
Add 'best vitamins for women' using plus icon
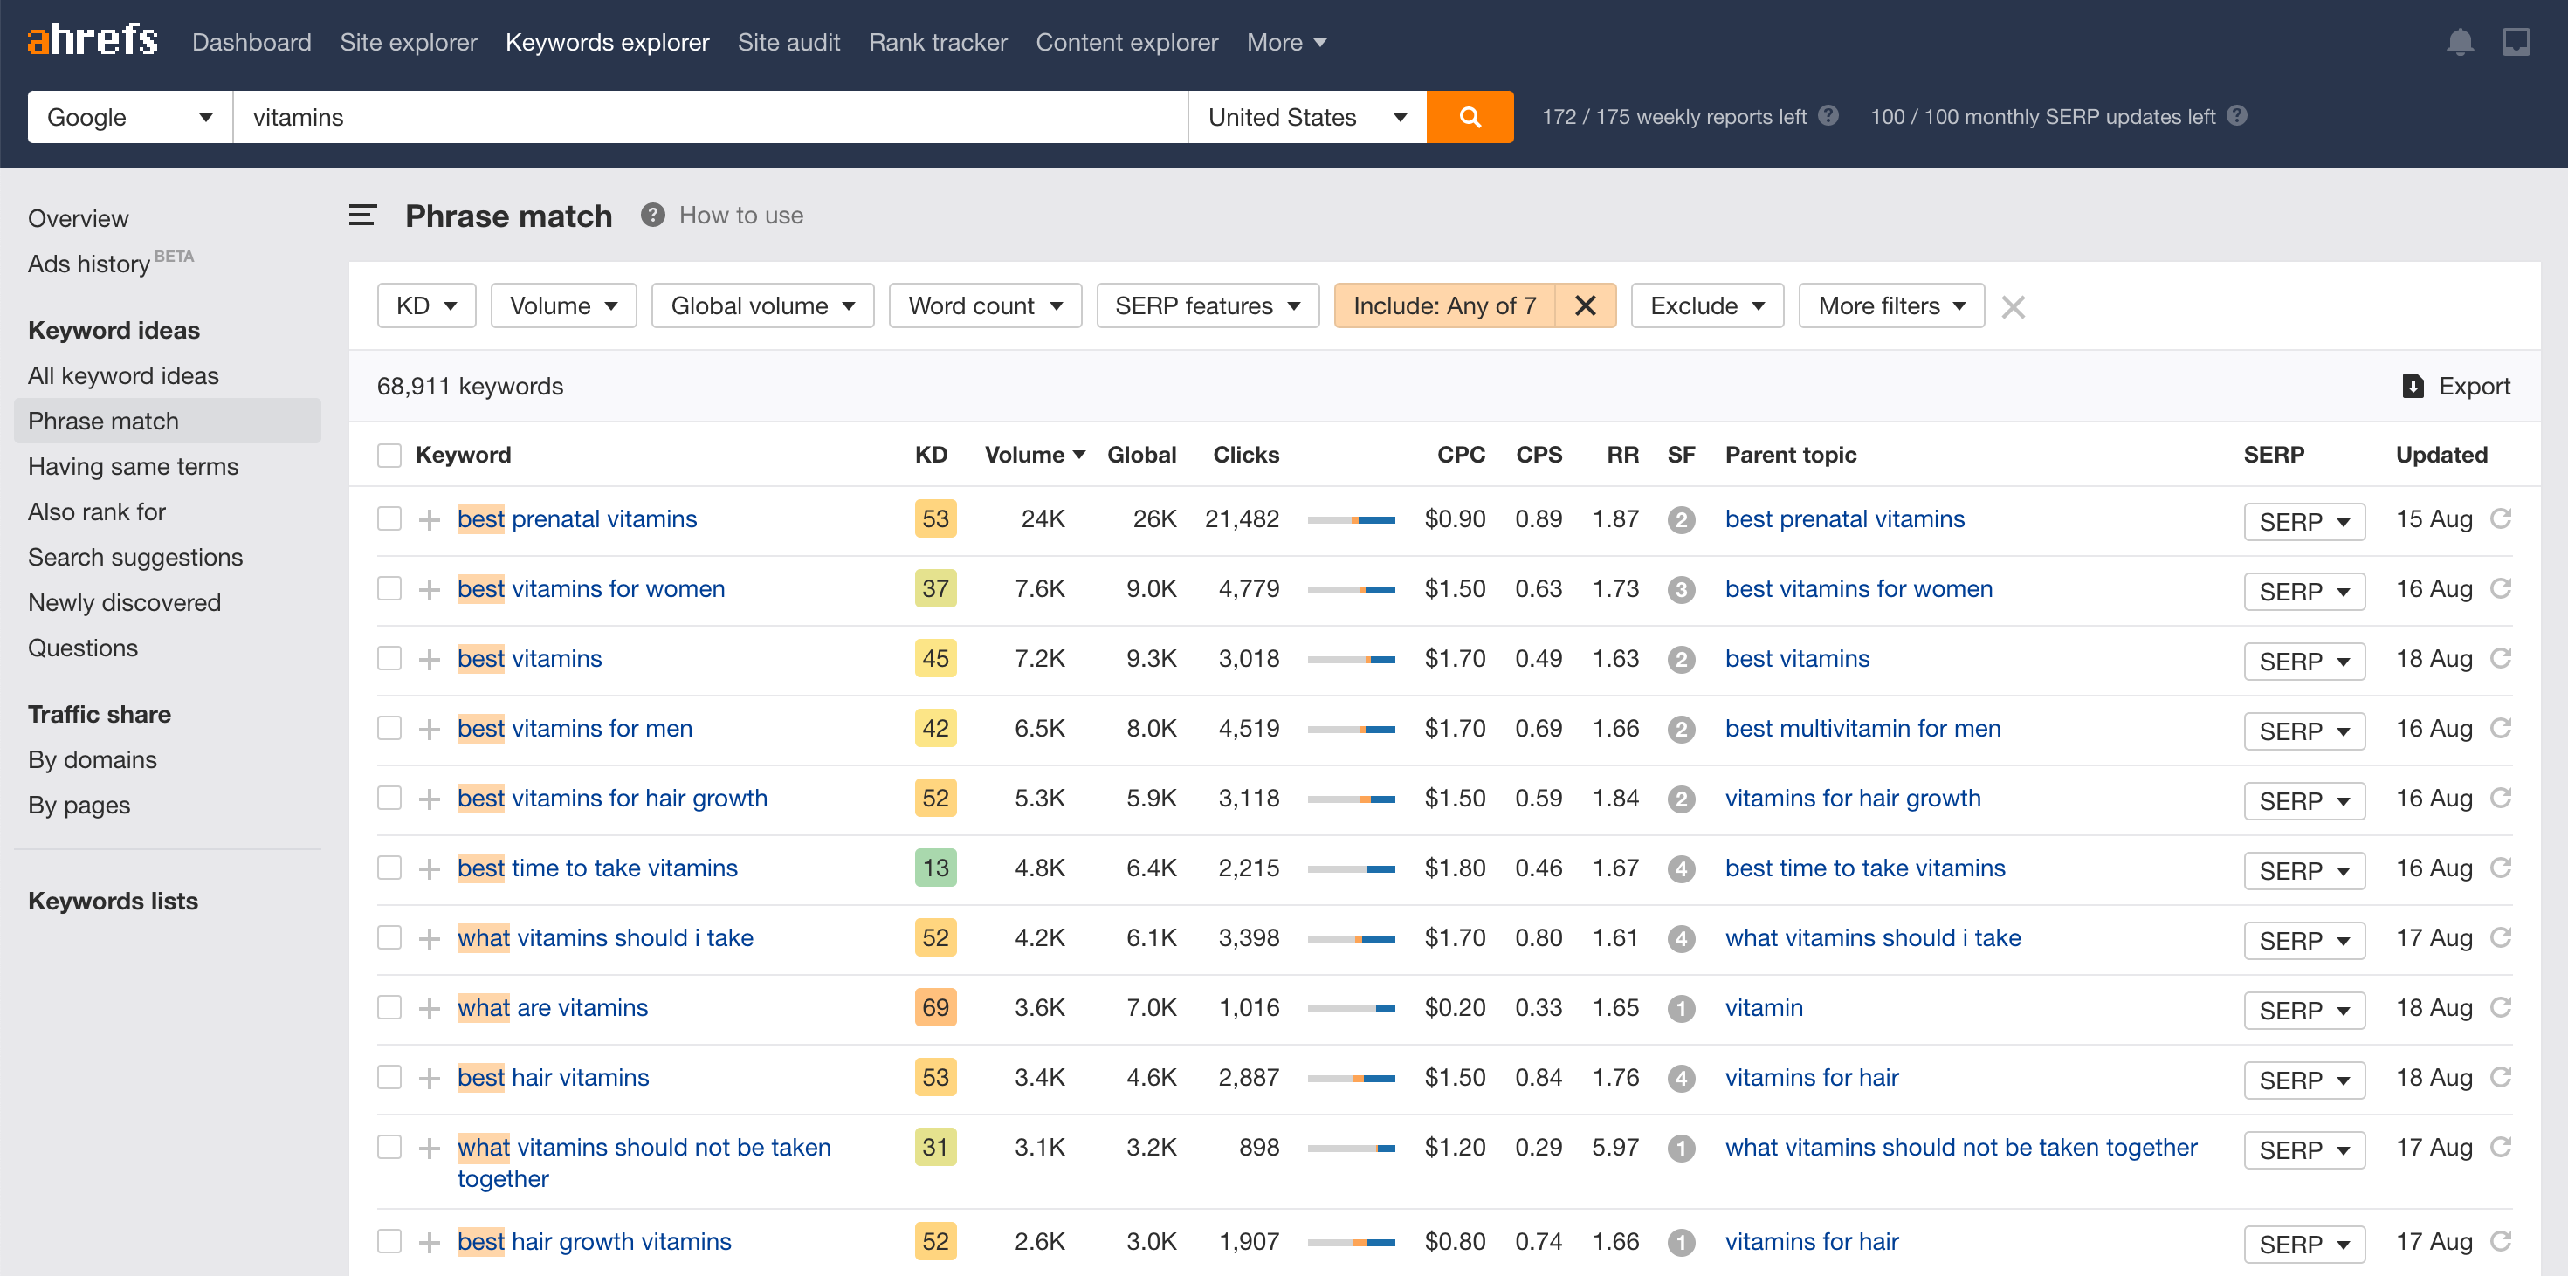tap(430, 590)
